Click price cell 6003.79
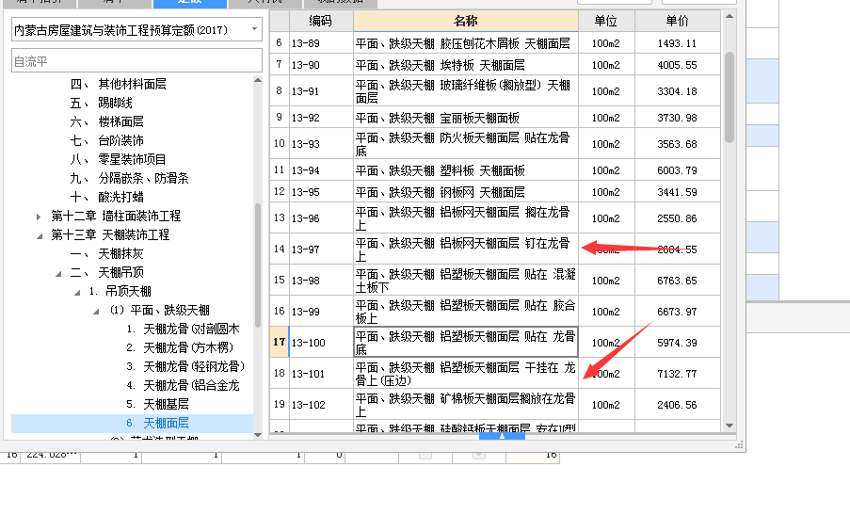850x515 pixels. click(x=677, y=170)
